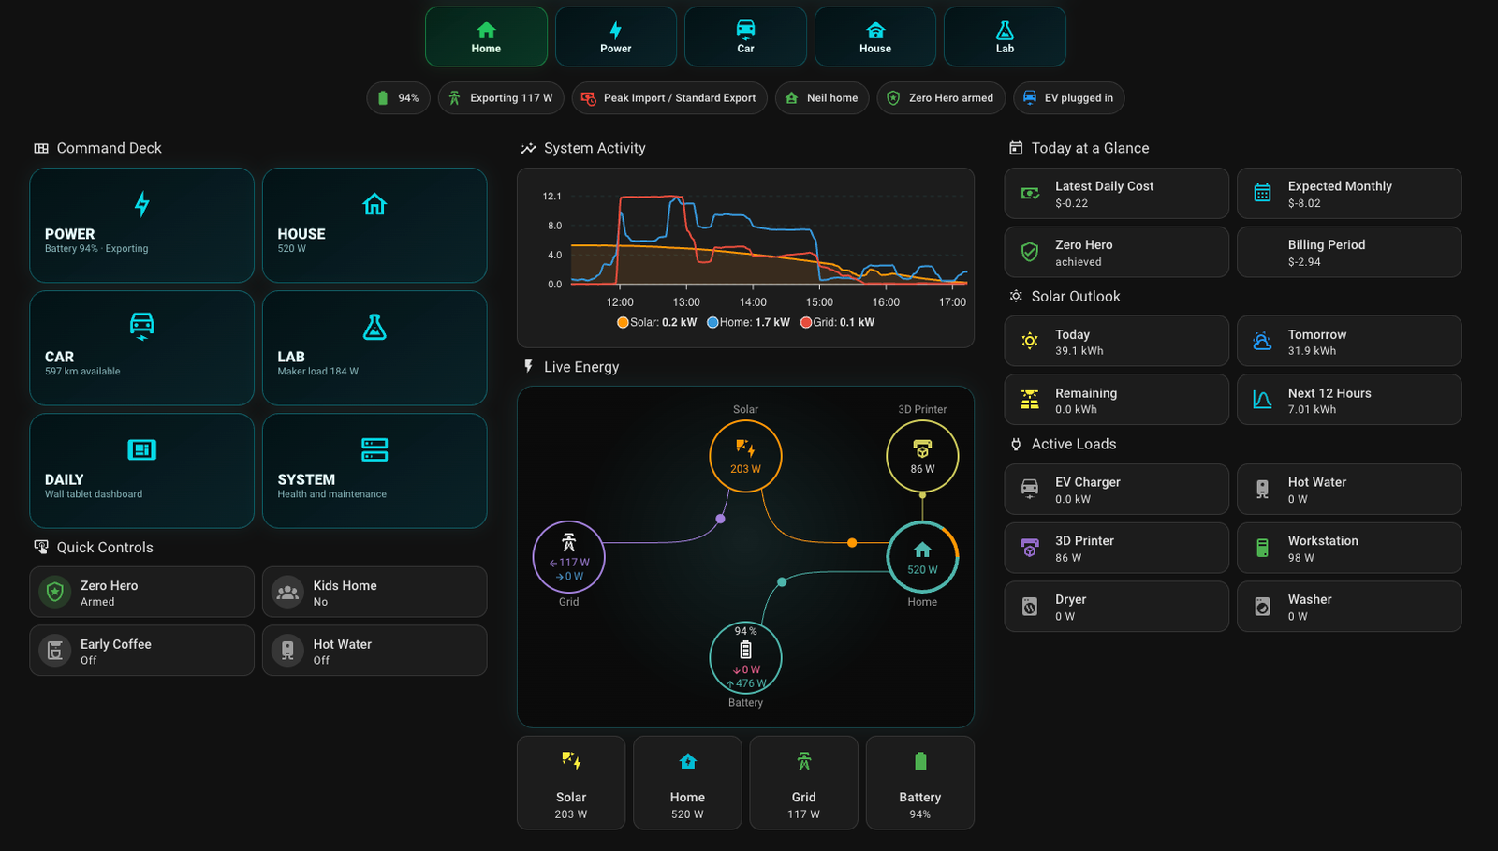Click the System Activity chart
The height and width of the screenshot is (851, 1498).
[745, 257]
